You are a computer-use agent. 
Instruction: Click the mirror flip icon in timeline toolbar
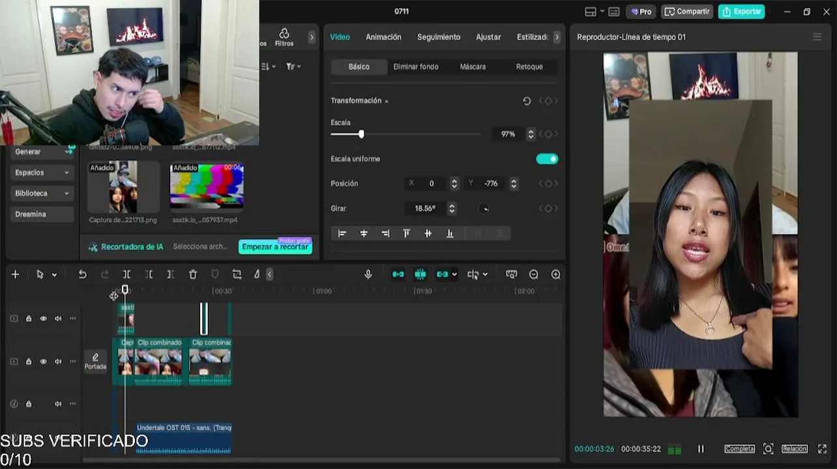[x=257, y=275]
